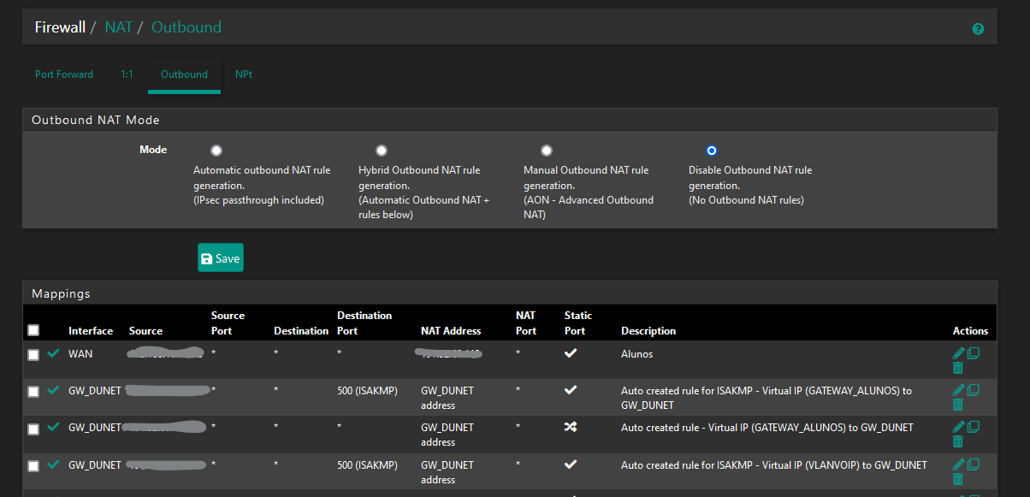Click the NAT Address column header

point(451,331)
